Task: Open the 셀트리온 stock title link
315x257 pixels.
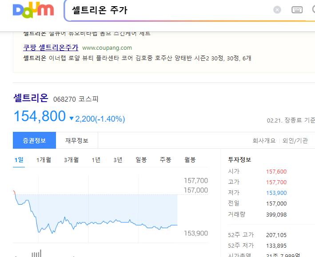Action: pyautogui.click(x=31, y=98)
